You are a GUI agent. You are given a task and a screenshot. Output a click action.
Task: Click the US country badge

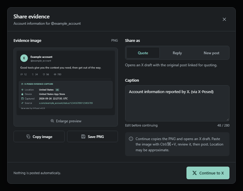57,90
